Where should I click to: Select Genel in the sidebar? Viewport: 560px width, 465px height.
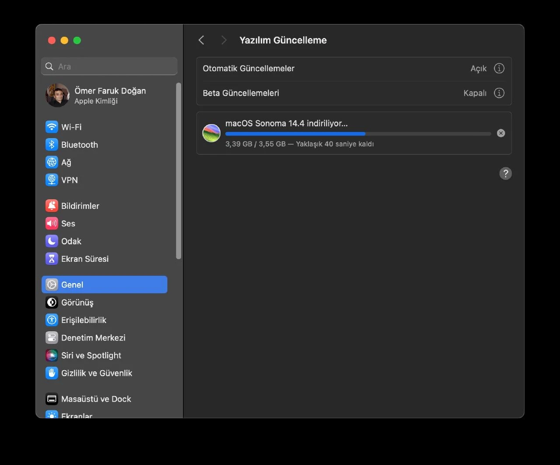pos(72,285)
